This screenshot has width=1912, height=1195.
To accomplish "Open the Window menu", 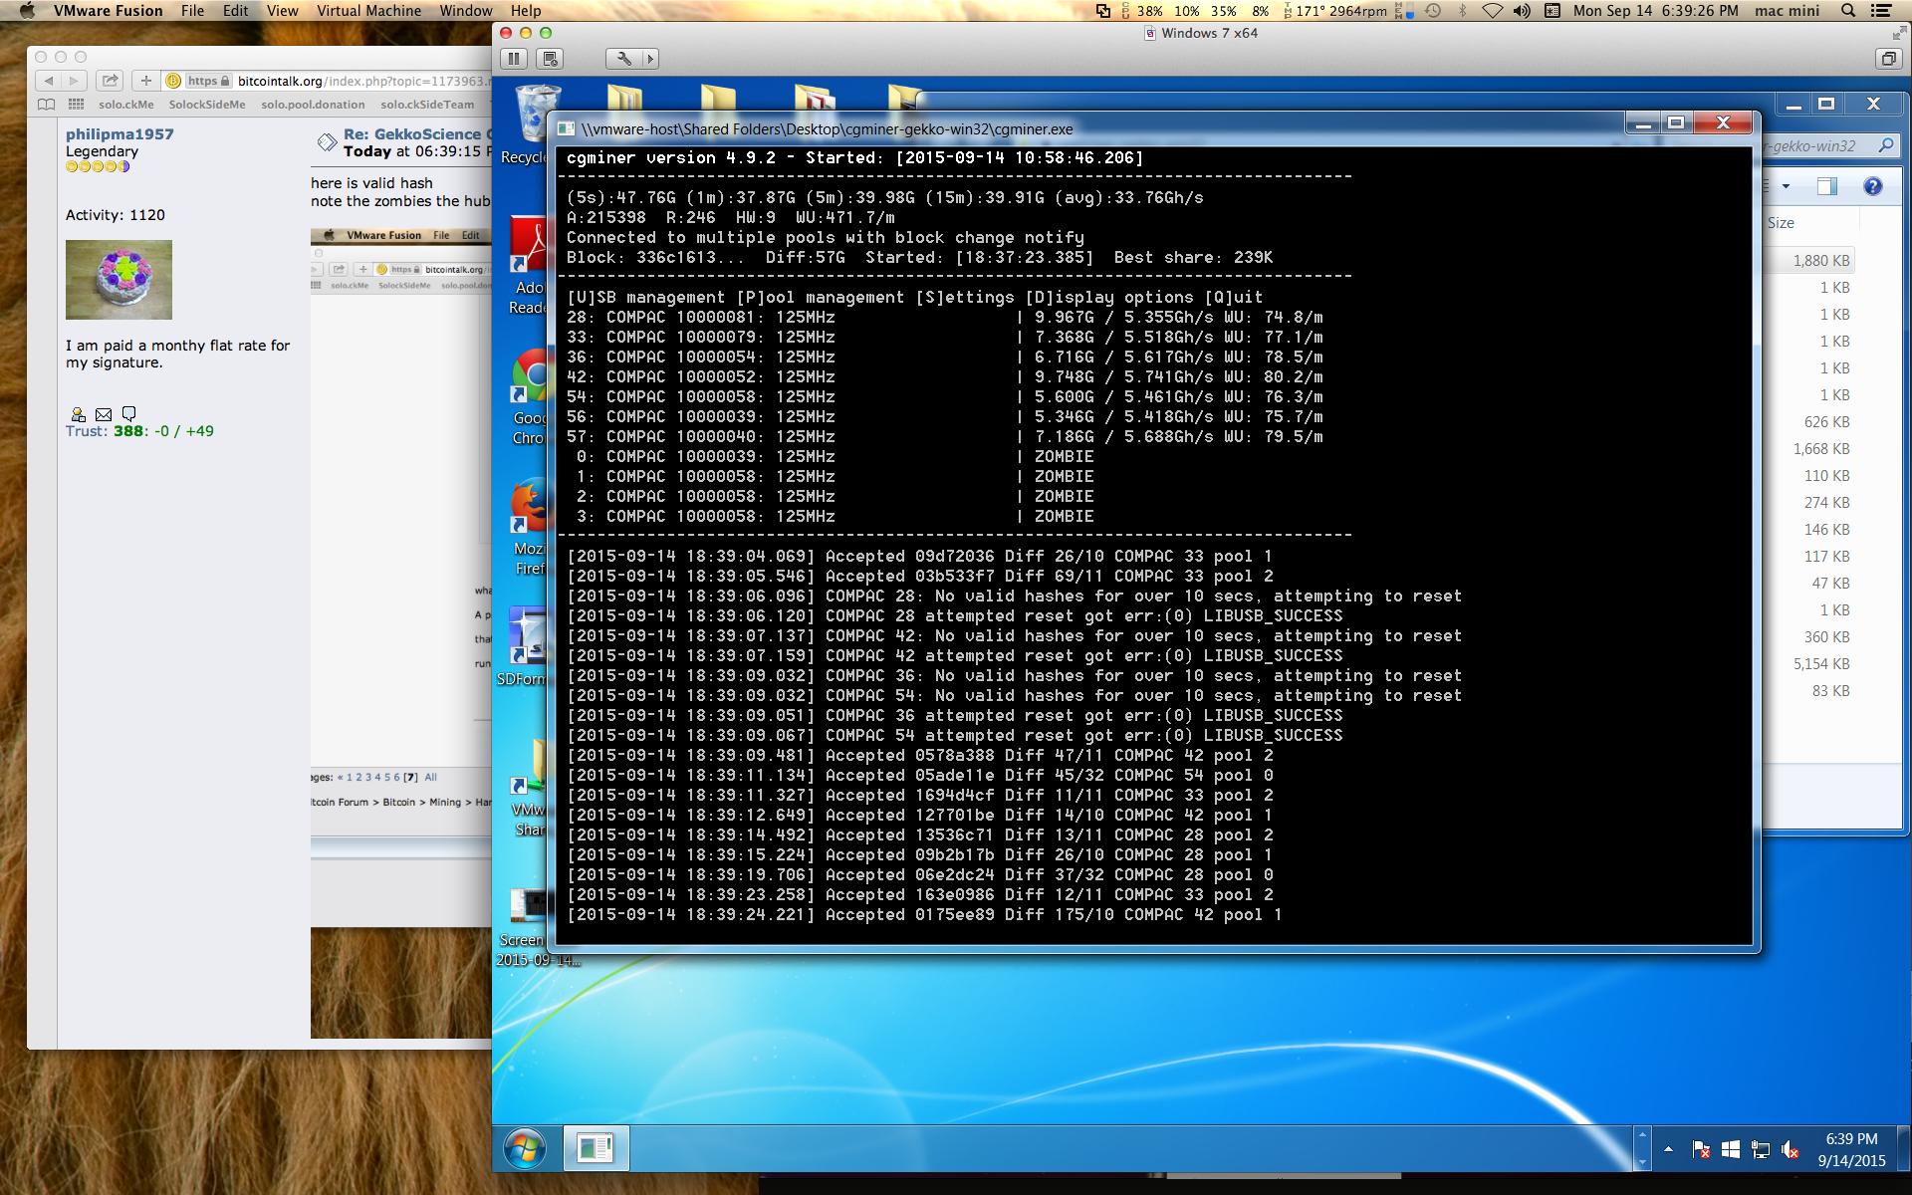I will (x=465, y=11).
